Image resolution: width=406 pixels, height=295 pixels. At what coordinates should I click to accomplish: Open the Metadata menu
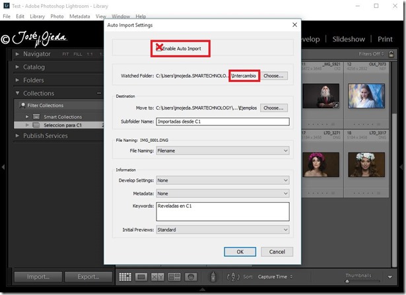pos(79,16)
